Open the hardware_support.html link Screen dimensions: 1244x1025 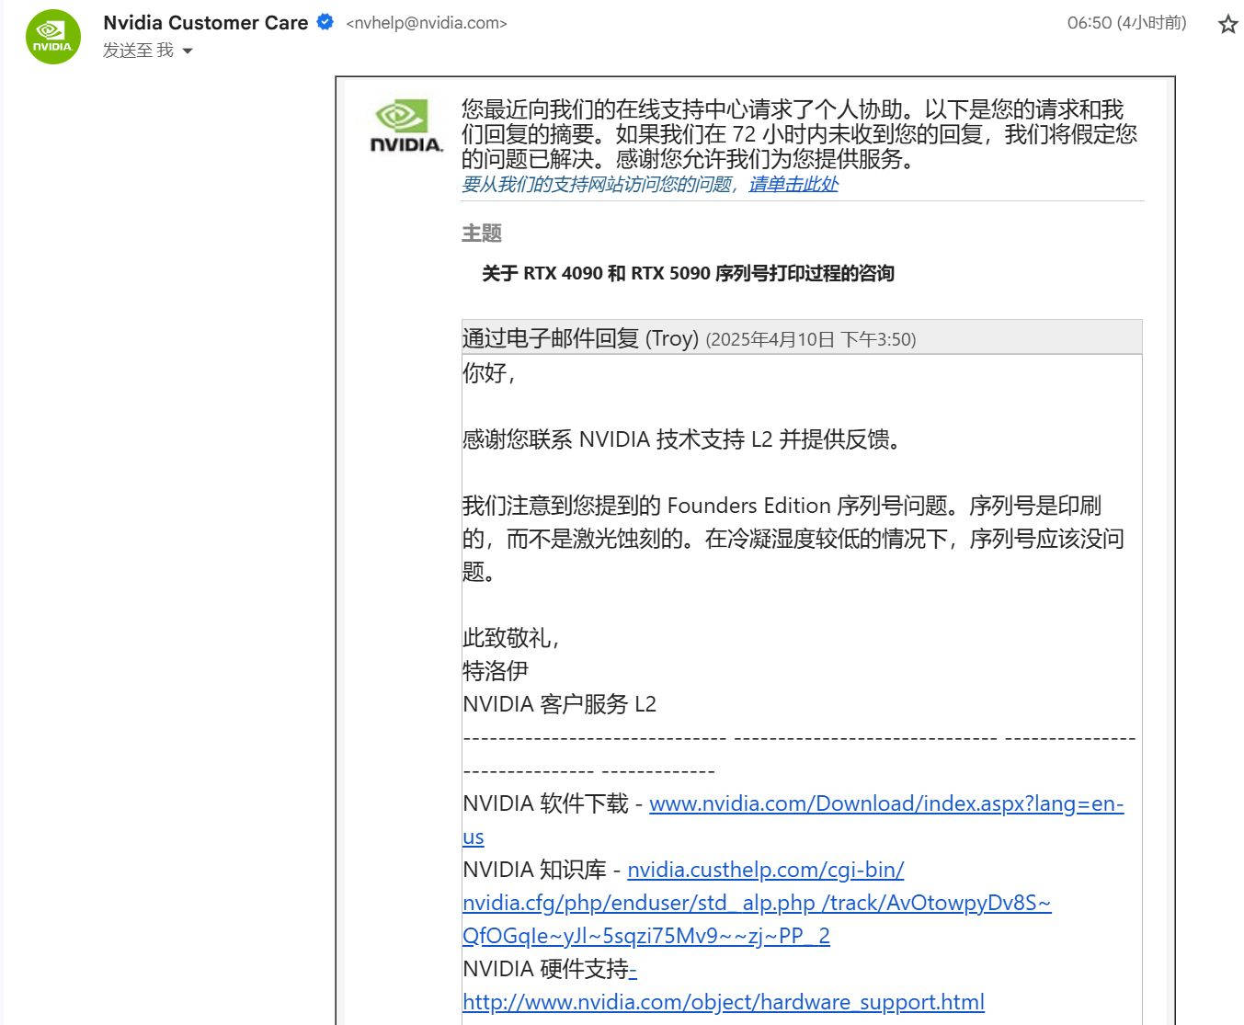coord(724,1002)
